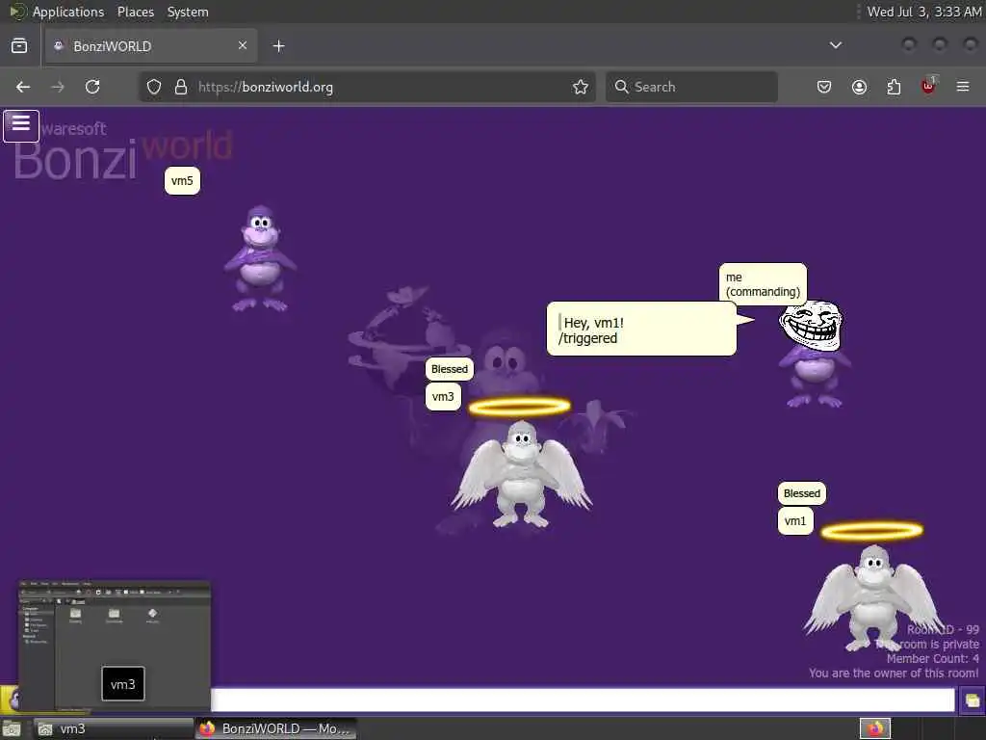The image size is (986, 740).
Task: Click the Firefox workspace switcher icon
Action: pyautogui.click(x=874, y=728)
